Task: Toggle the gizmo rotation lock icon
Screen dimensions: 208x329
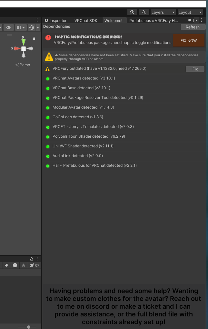Action: [x=34, y=38]
